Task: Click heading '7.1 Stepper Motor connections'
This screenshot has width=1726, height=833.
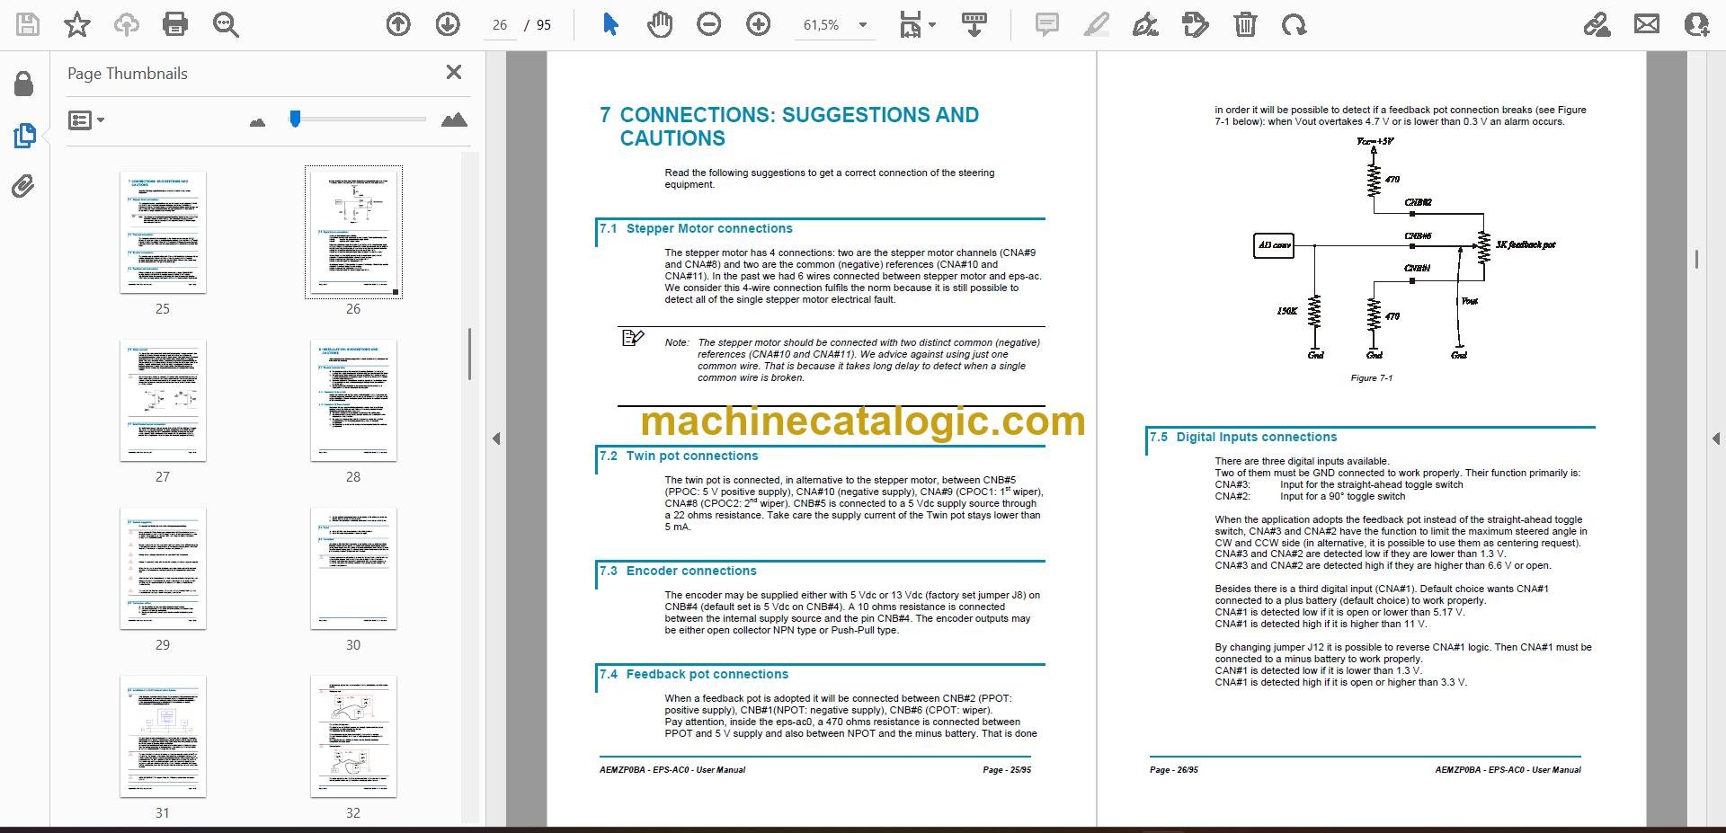Action: (696, 228)
